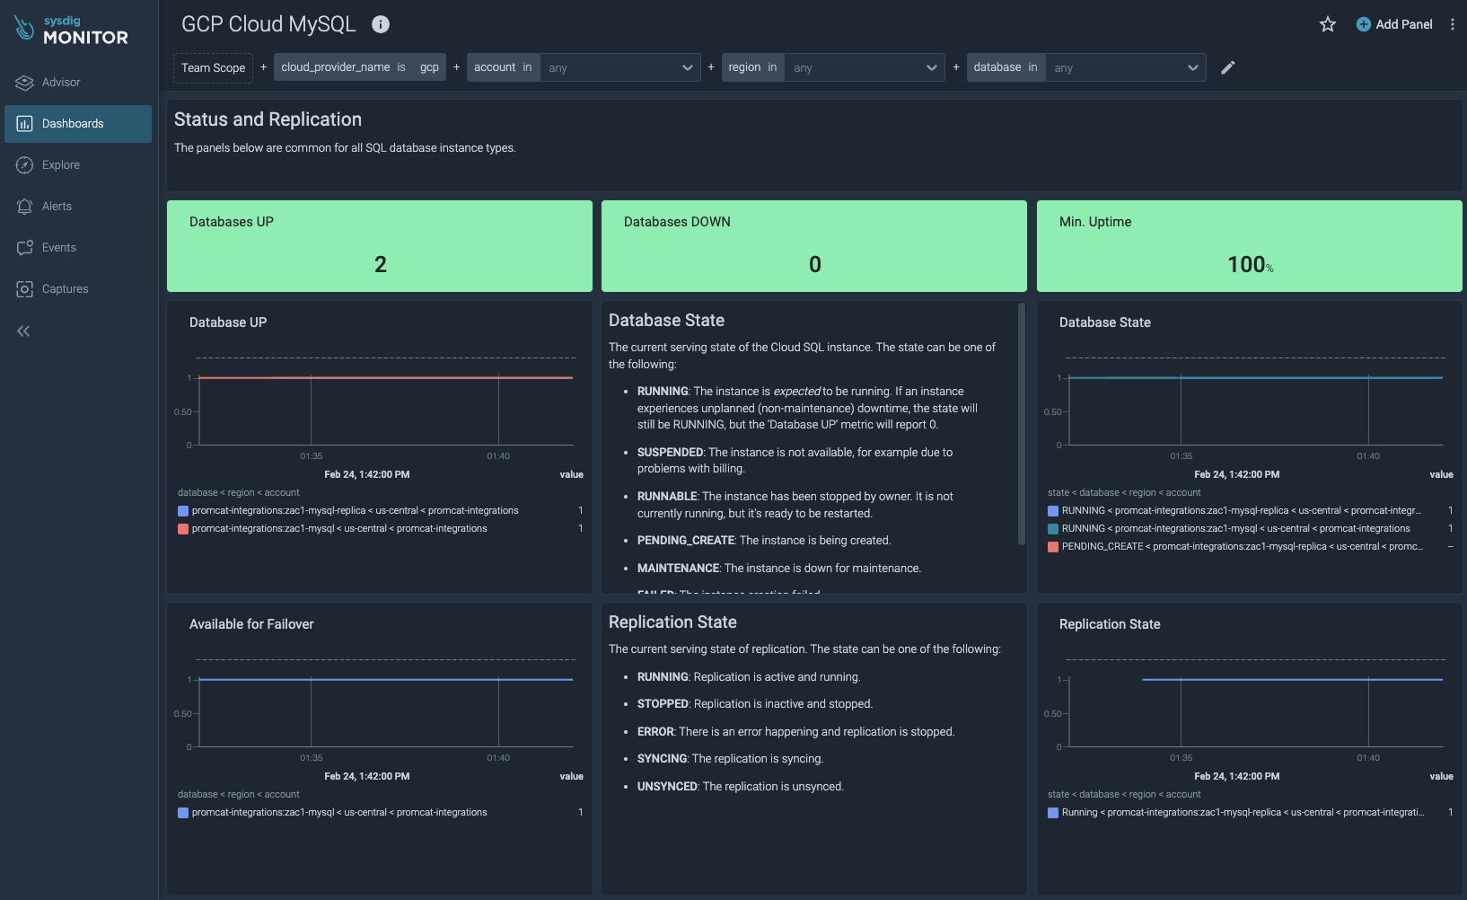The height and width of the screenshot is (900, 1467).
Task: Open the Alerts bell icon
Action: [x=24, y=207]
